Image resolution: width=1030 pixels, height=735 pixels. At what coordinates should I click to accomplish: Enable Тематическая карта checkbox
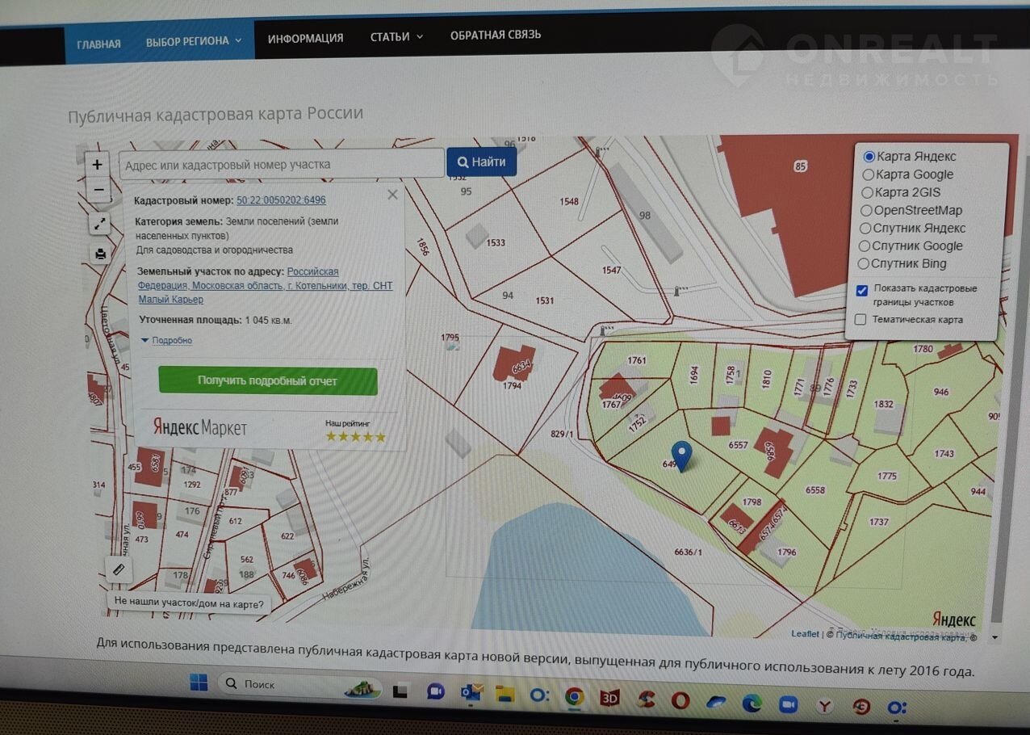click(x=860, y=320)
